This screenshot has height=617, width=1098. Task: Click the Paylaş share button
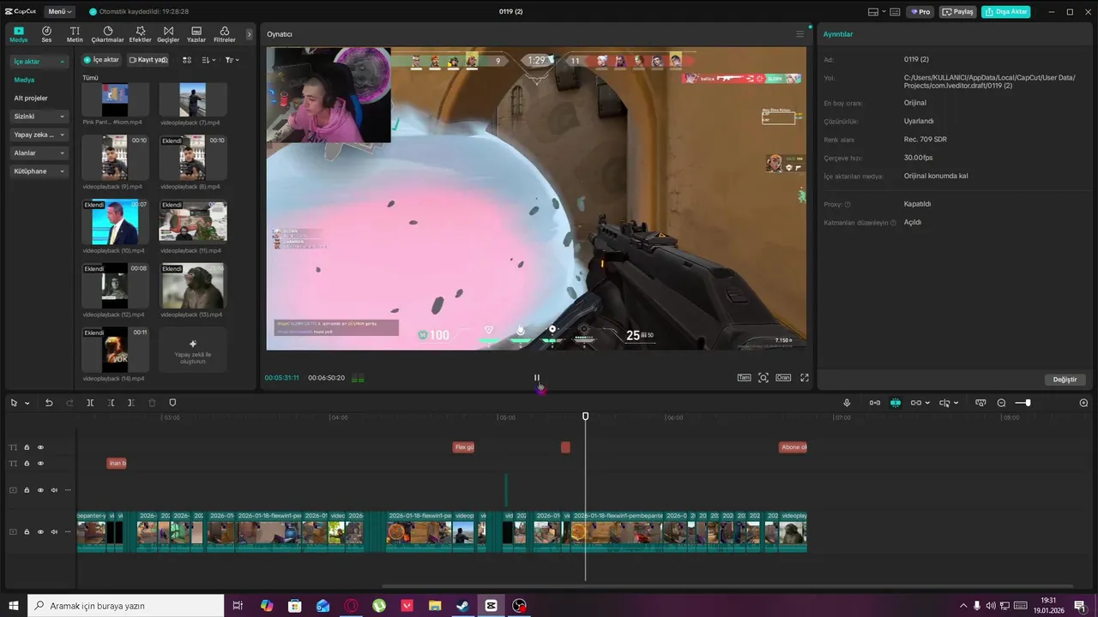tap(958, 12)
